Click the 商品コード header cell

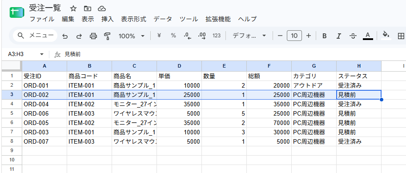89,76
